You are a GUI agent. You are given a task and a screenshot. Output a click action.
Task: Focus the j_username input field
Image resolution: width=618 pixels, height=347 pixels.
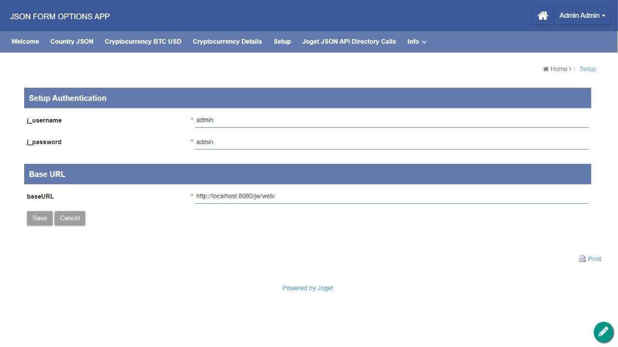tap(392, 120)
